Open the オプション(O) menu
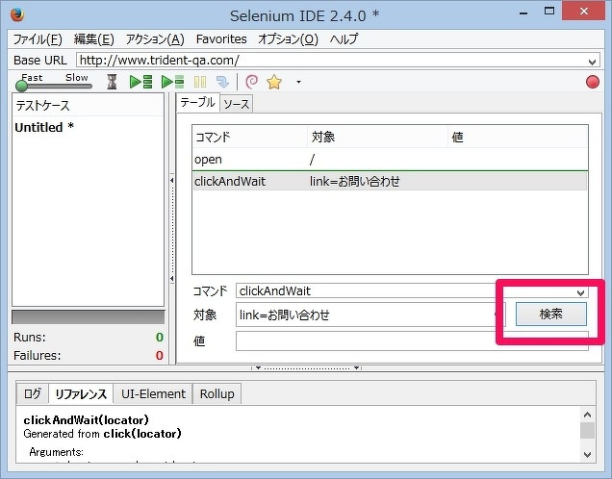The height and width of the screenshot is (479, 612). pos(288,39)
